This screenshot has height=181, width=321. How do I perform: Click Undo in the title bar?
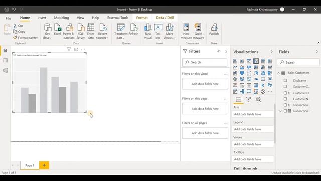[x=14, y=9]
